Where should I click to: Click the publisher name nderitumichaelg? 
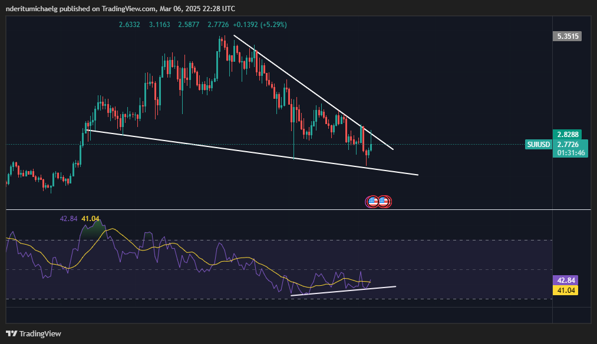pos(34,9)
